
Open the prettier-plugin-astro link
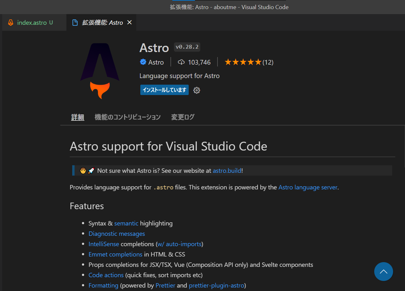[x=217, y=285]
